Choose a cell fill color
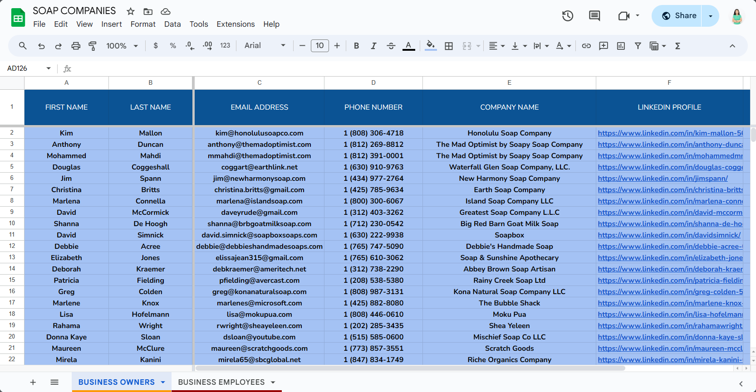The image size is (756, 392). point(431,46)
